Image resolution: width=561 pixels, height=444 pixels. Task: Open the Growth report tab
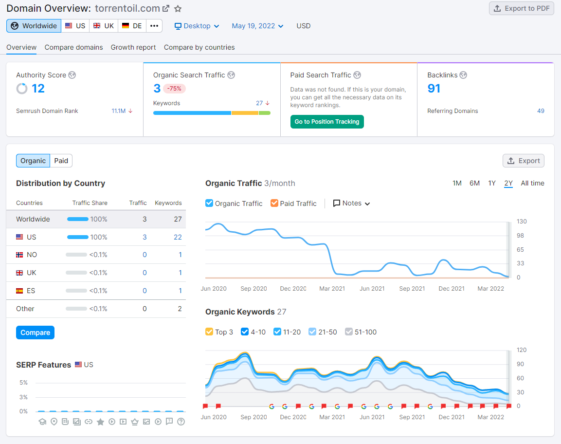(133, 47)
